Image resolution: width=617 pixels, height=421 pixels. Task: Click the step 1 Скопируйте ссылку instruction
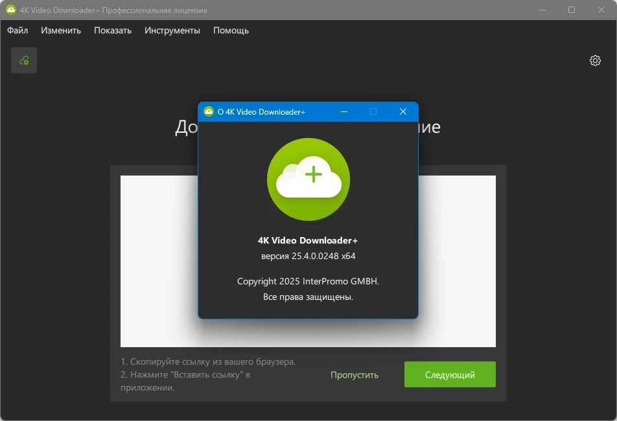coord(208,361)
